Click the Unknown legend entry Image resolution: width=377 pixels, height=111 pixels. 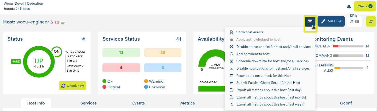coord(155,87)
